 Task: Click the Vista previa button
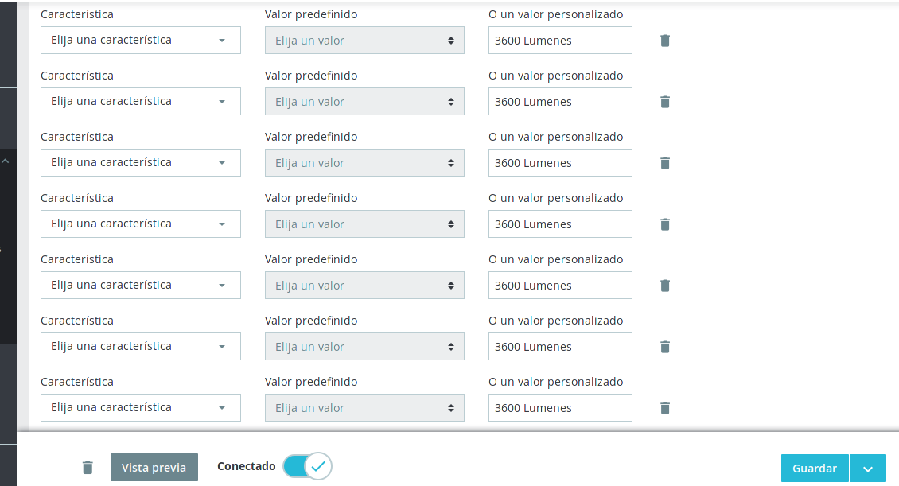154,468
